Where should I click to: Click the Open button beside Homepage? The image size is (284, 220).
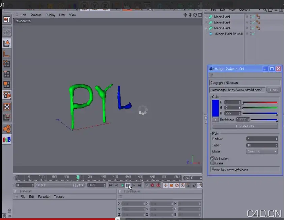pyautogui.click(x=274, y=90)
